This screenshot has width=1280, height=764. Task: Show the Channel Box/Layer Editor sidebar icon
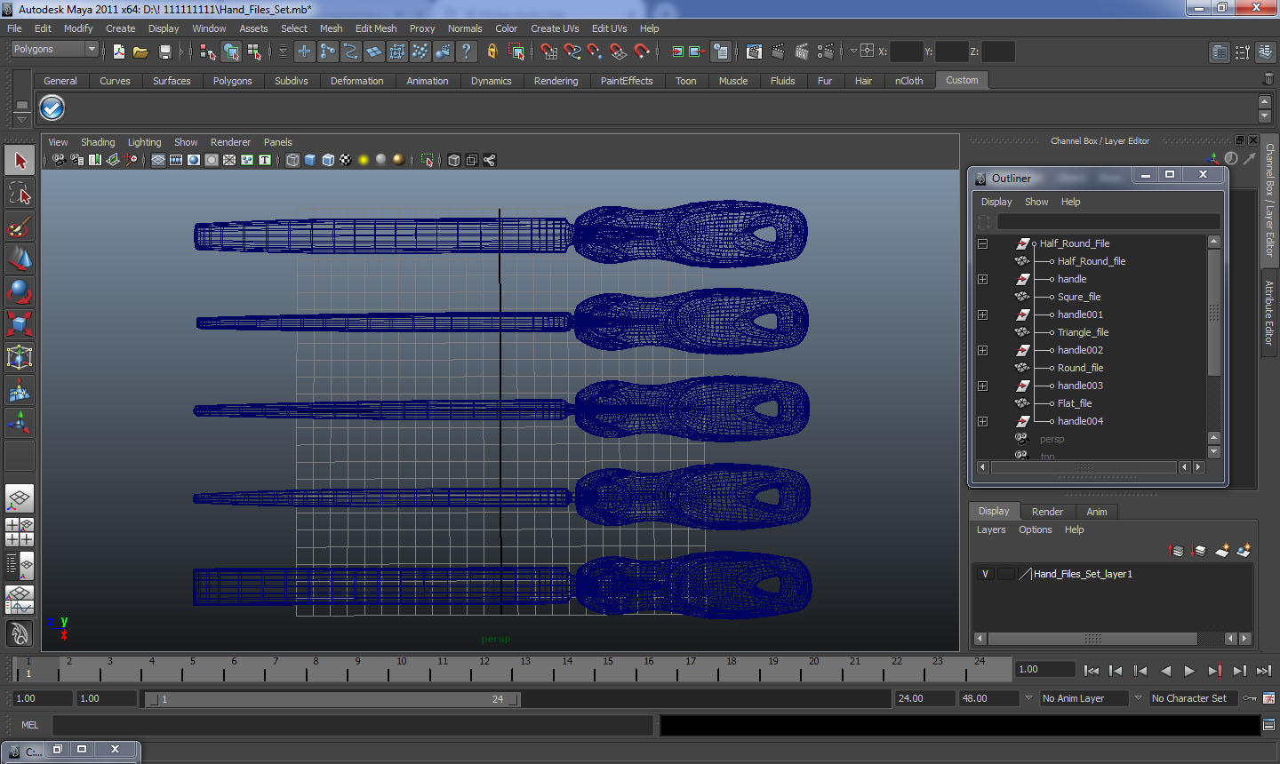tap(1266, 52)
